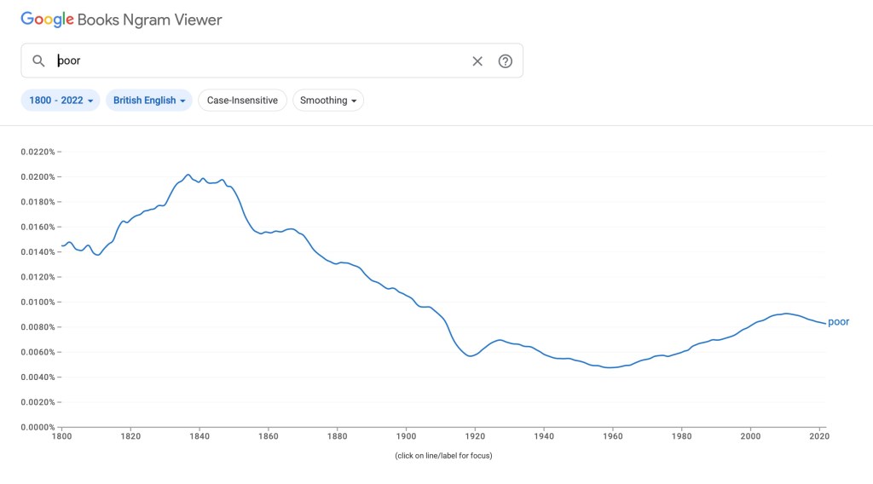Click the 0.0100% y-axis label
873x484 pixels.
[38, 302]
